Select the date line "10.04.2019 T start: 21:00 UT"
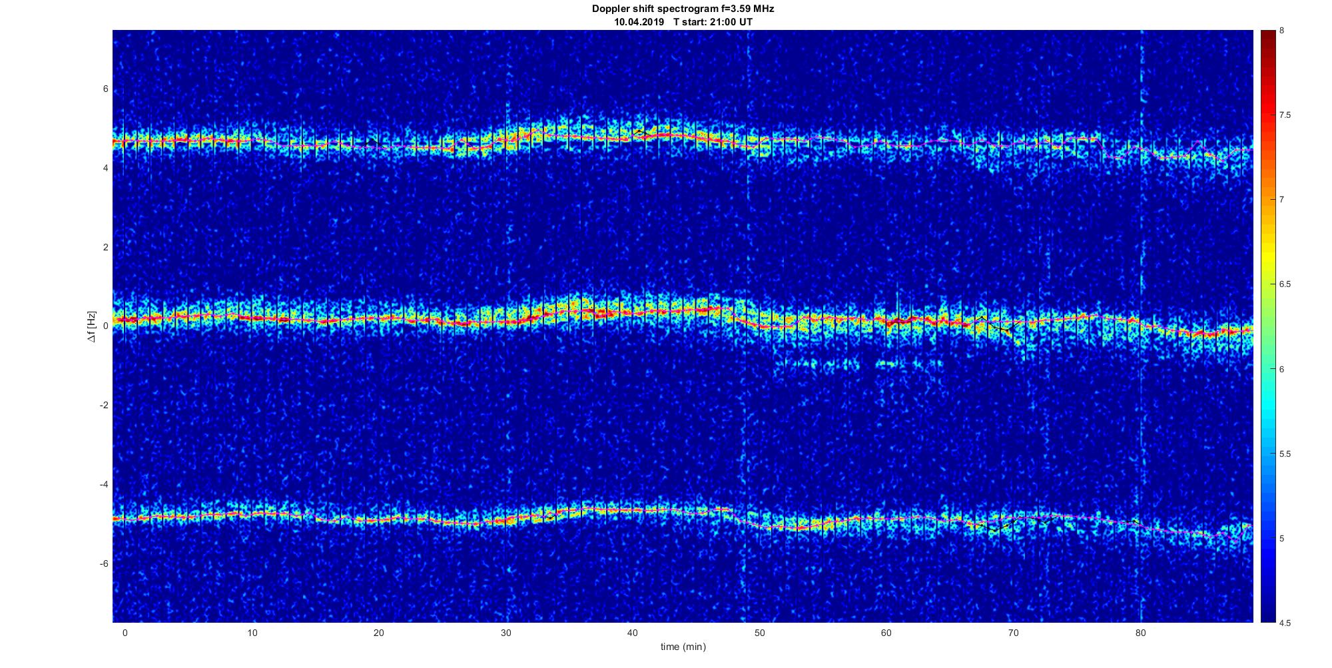Viewport: 1332px width, 668px height. tap(683, 21)
